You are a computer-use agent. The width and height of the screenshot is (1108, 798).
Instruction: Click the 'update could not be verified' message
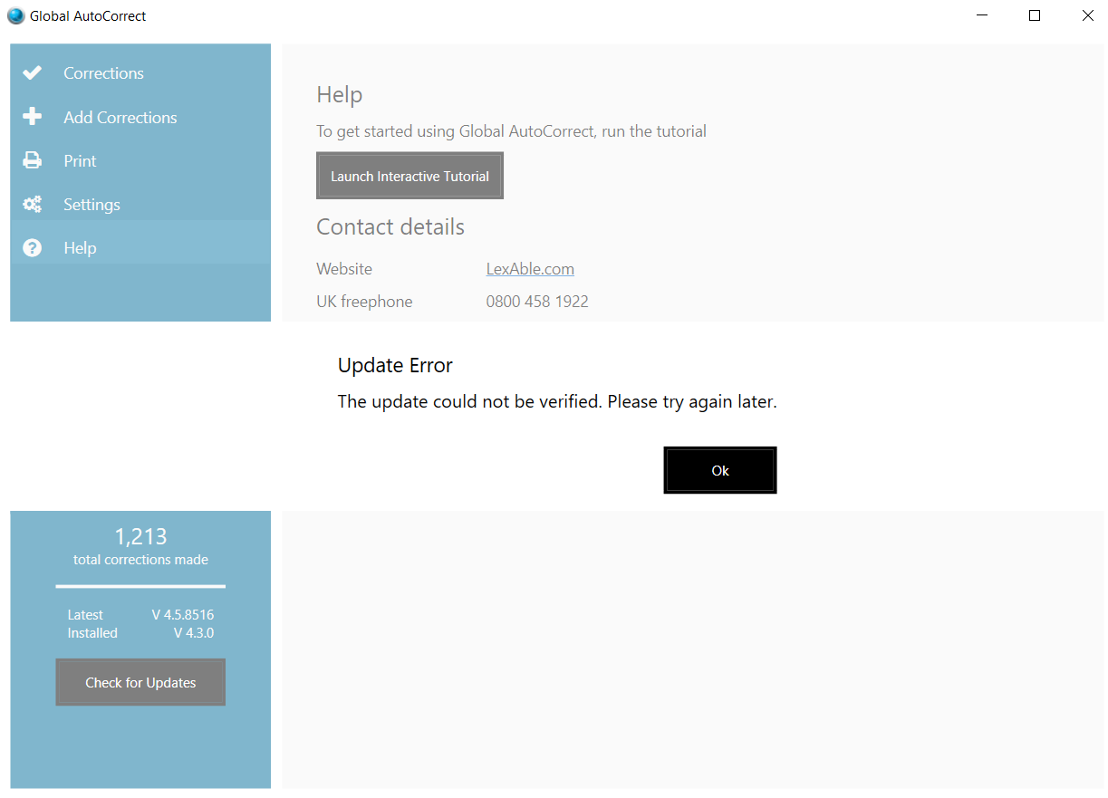557,401
